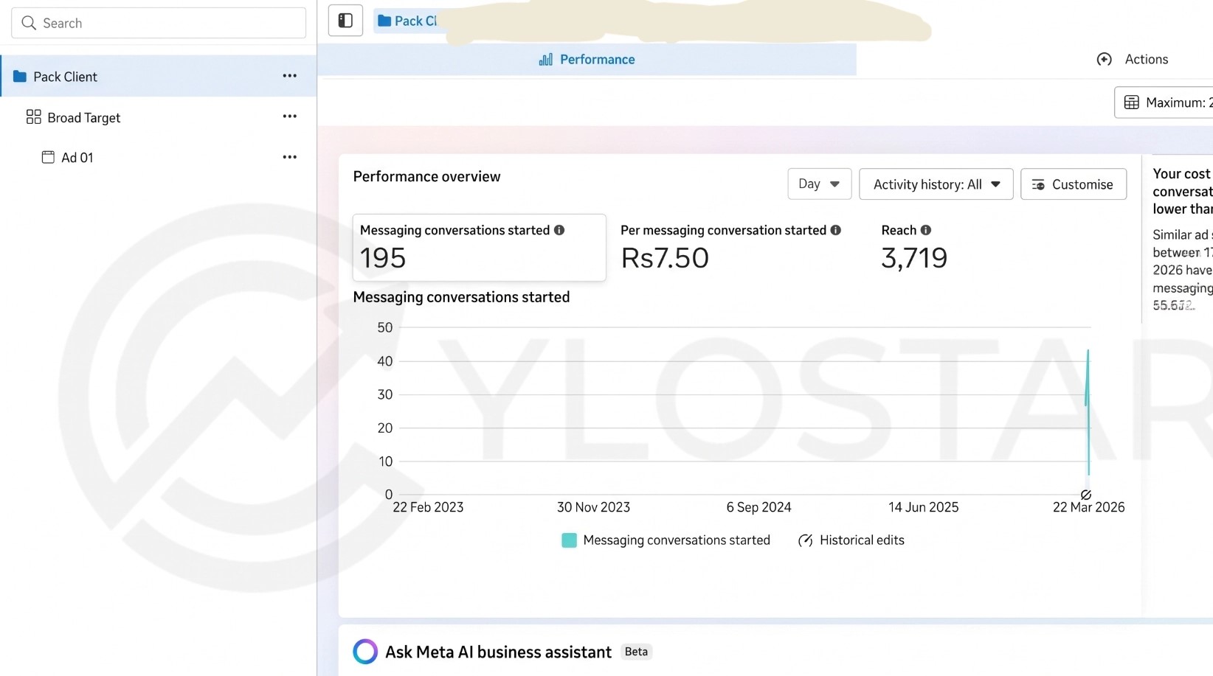The width and height of the screenshot is (1213, 676).
Task: Click the Ad 01 ad icon
Action: 48,157
